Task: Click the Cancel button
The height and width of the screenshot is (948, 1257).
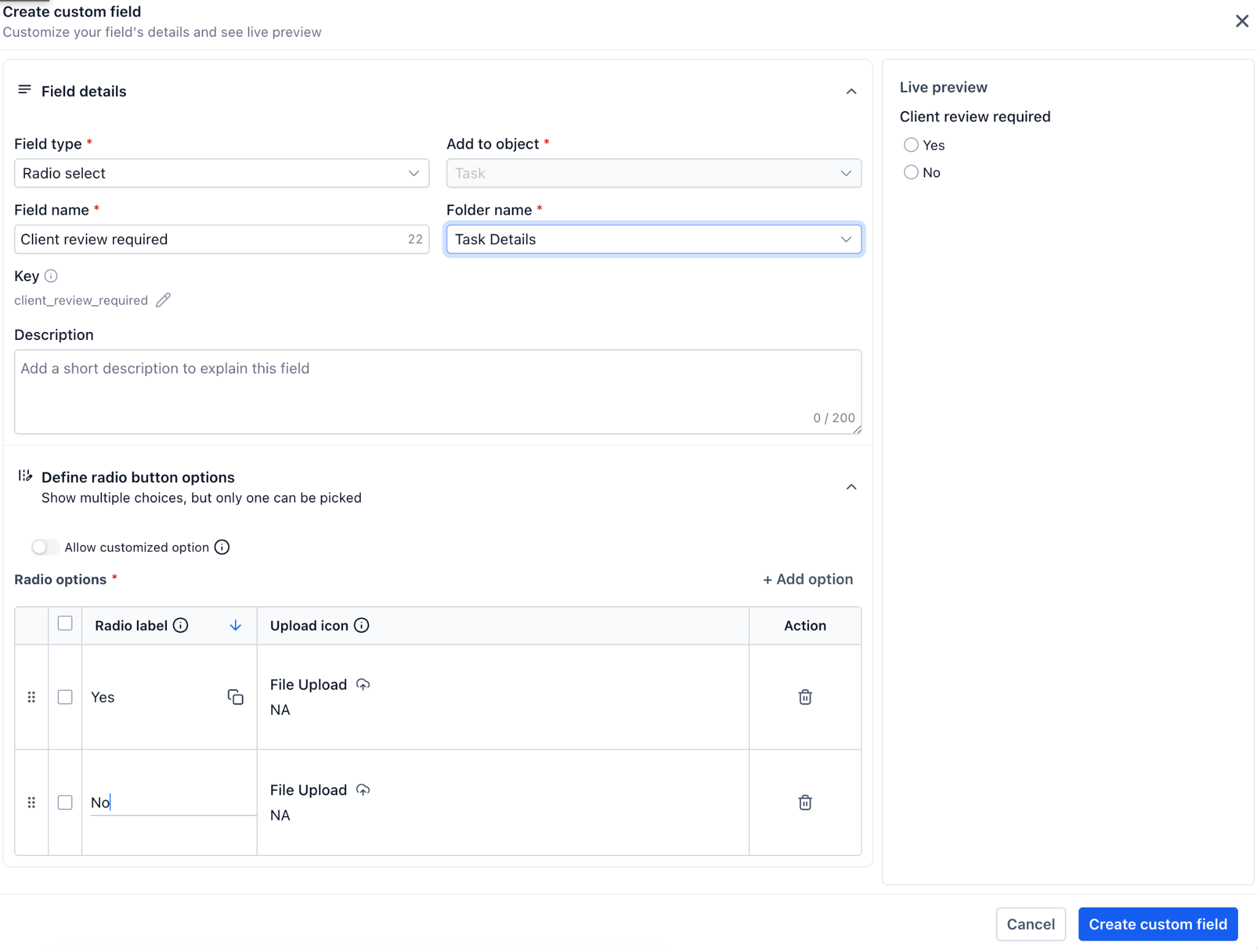Action: pos(1031,924)
